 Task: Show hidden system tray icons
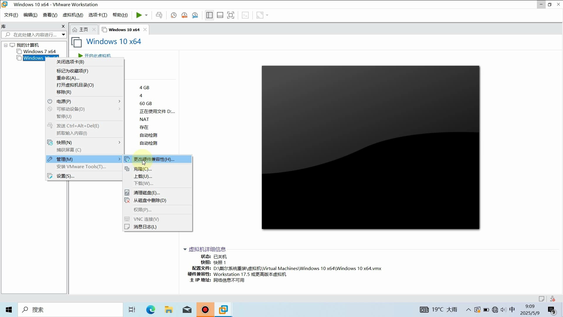pos(468,310)
